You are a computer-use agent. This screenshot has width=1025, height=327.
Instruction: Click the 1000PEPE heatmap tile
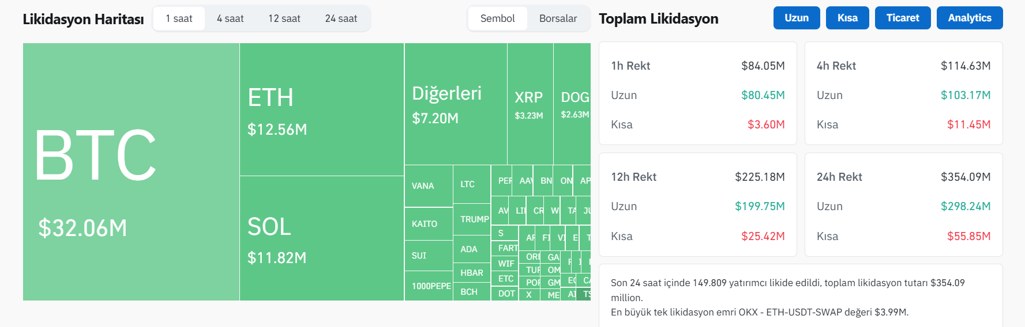429,286
